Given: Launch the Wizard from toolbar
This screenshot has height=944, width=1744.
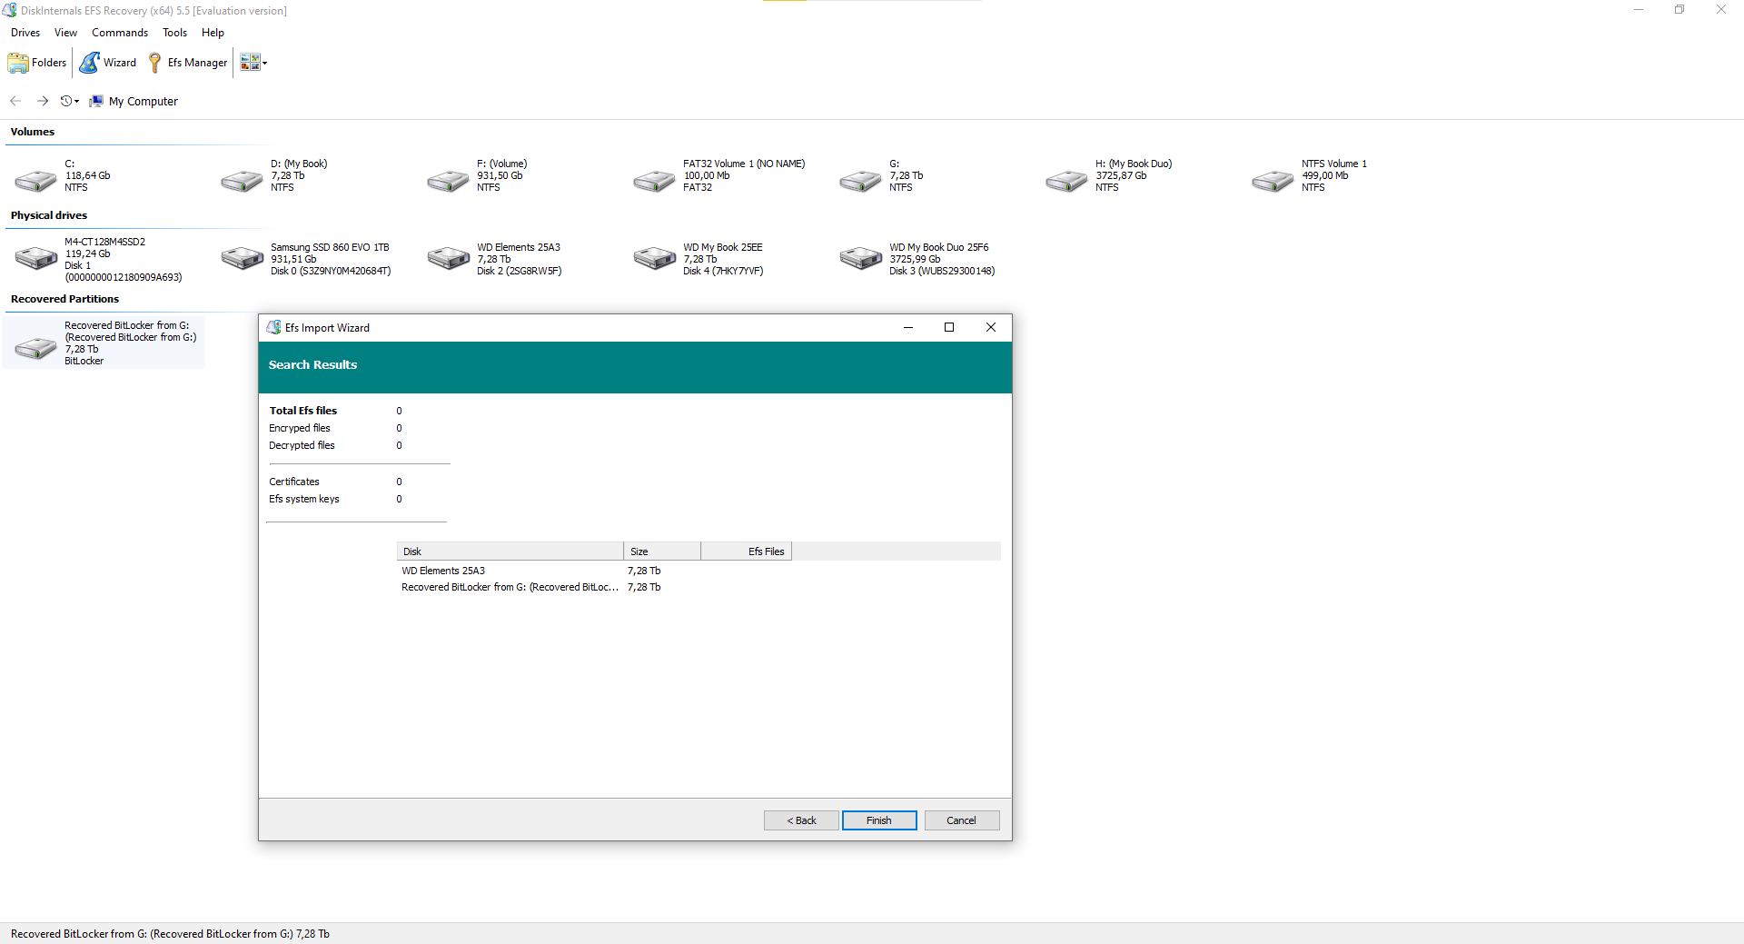Looking at the screenshot, I should (x=108, y=63).
